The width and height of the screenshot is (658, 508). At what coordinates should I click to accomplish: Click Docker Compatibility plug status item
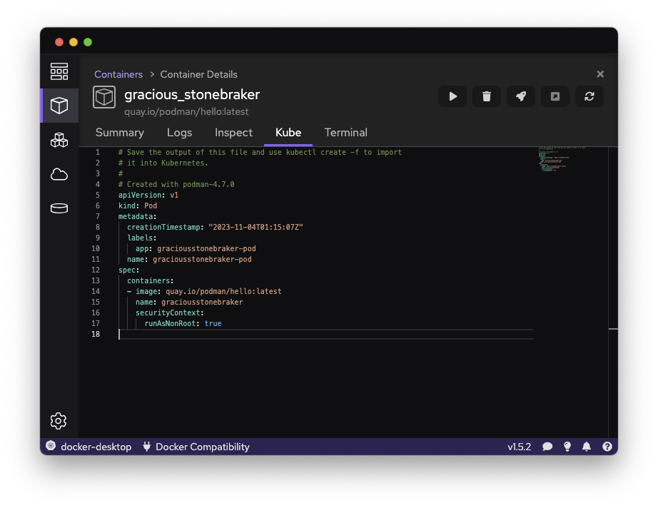(196, 447)
